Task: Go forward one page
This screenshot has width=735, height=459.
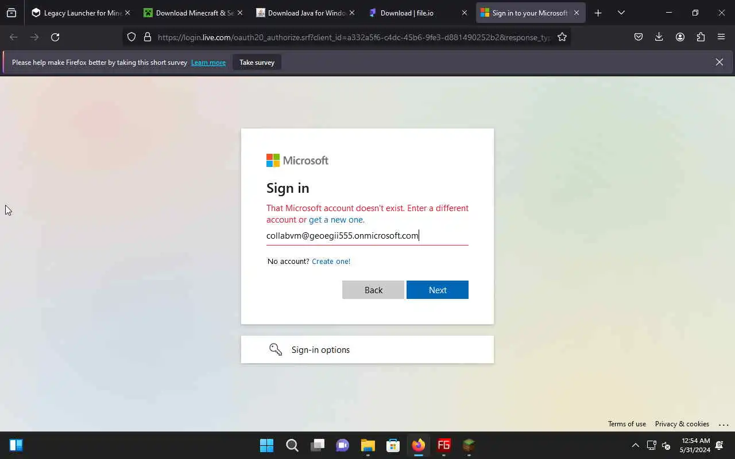Action: coord(34,37)
